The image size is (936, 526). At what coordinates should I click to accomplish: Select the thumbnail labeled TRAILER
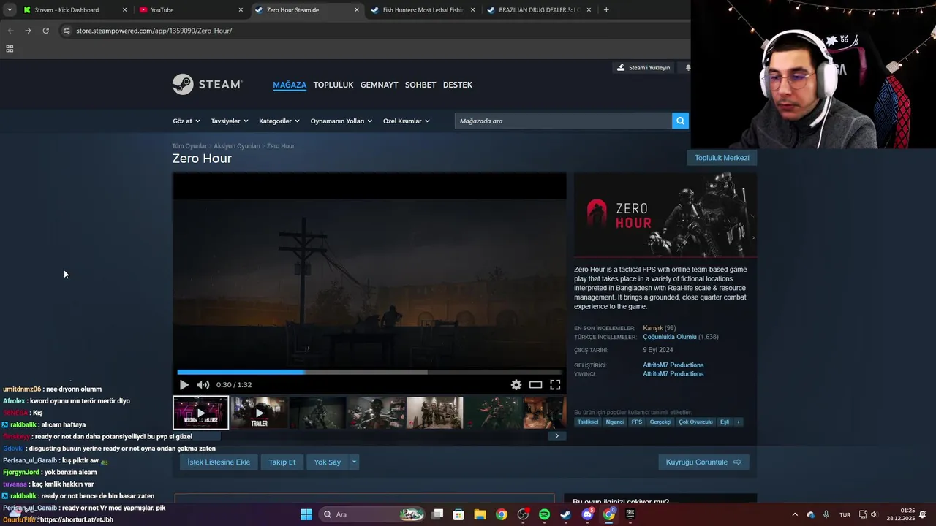tap(259, 413)
